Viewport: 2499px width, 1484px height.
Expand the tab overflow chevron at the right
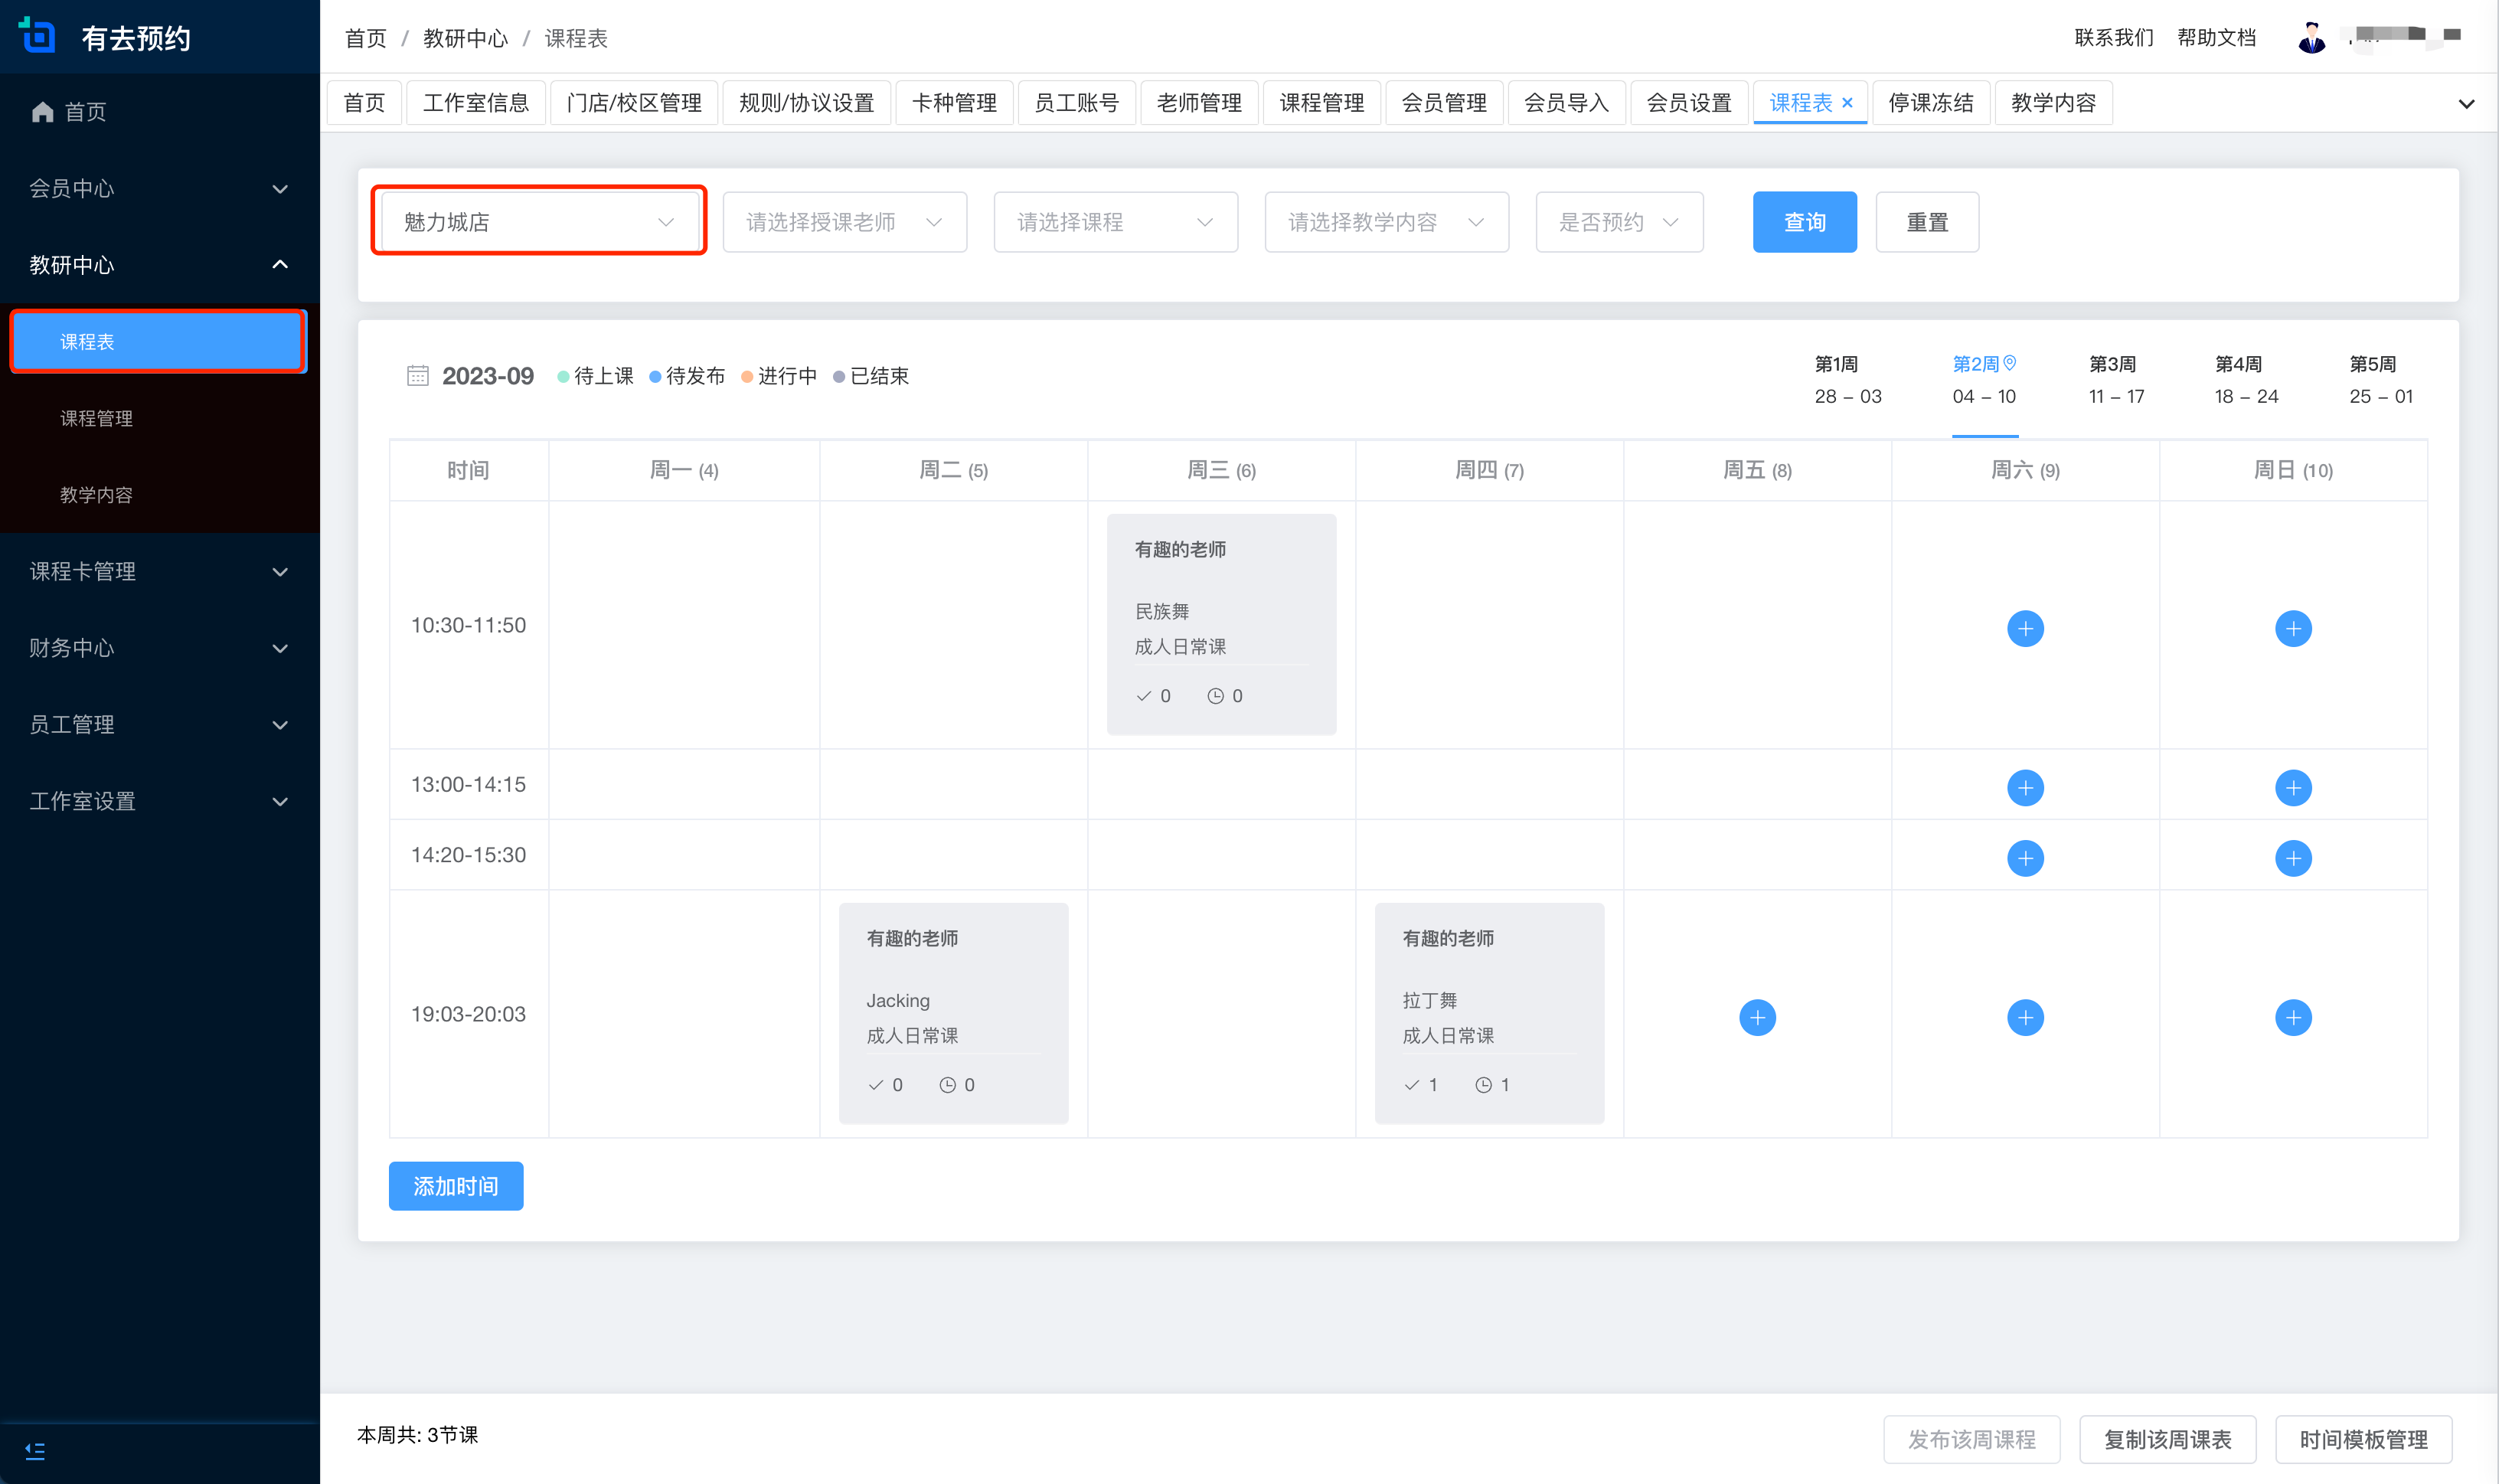click(2466, 104)
